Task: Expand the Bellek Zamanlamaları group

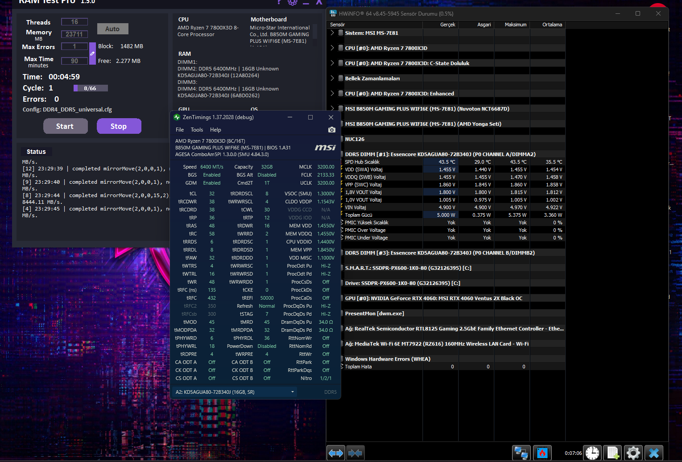Action: tap(332, 78)
